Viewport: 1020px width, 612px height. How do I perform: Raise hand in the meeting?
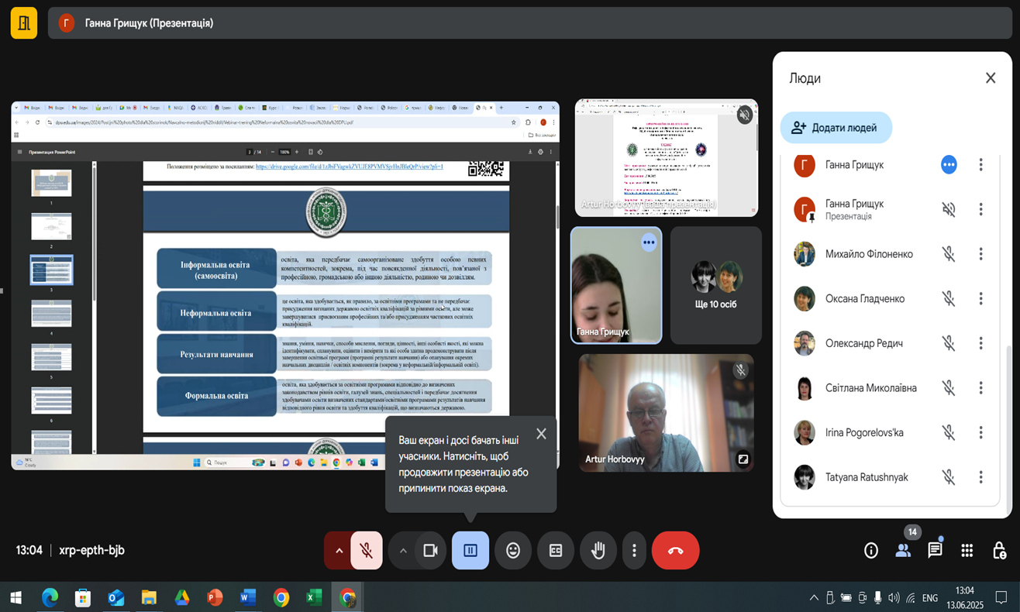click(598, 551)
